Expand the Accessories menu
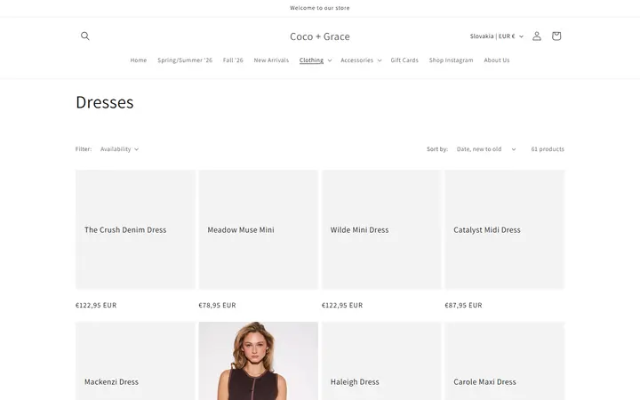640x400 pixels. (x=361, y=60)
